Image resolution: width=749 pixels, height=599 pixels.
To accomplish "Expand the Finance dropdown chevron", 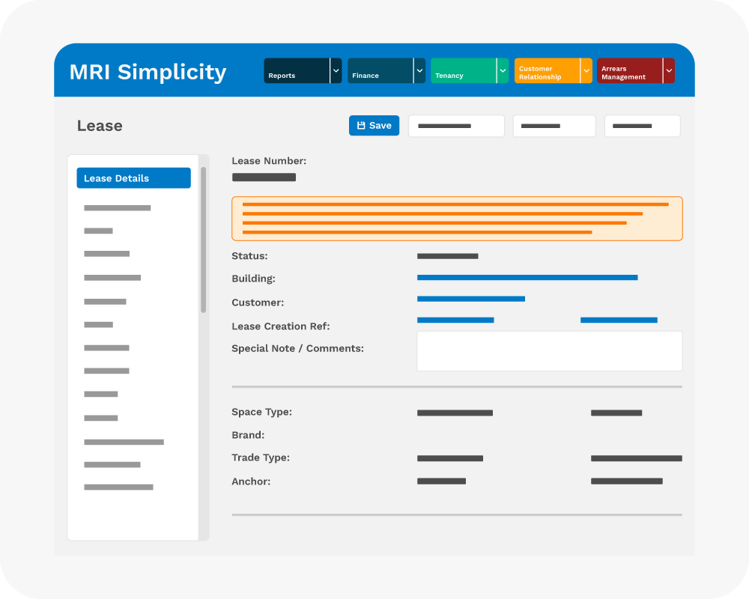I will tap(419, 71).
